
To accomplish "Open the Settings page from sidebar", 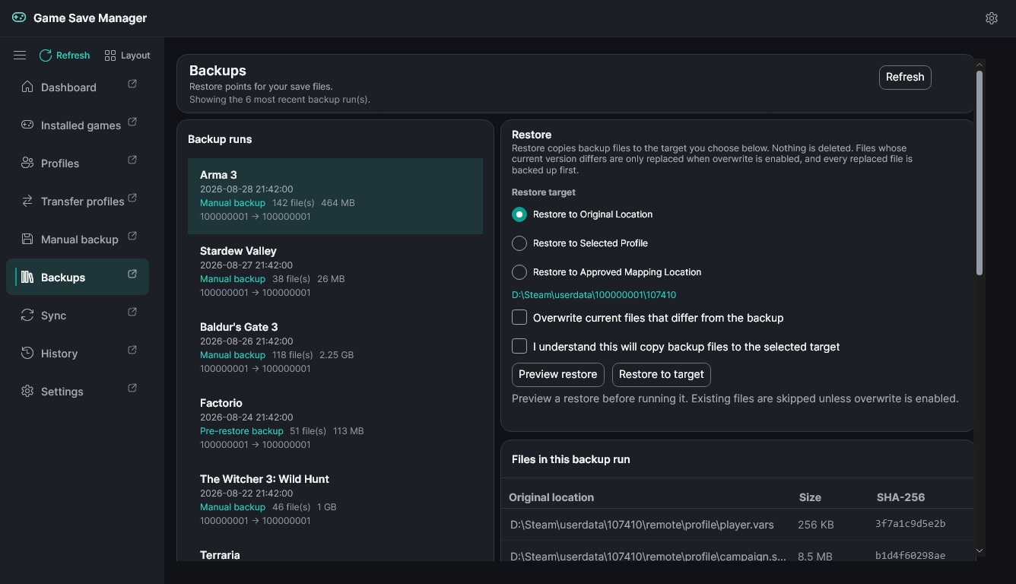I will pos(78,391).
